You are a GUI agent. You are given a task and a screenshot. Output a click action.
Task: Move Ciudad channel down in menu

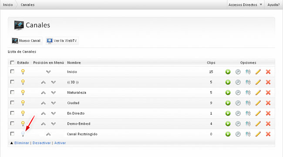54,103
